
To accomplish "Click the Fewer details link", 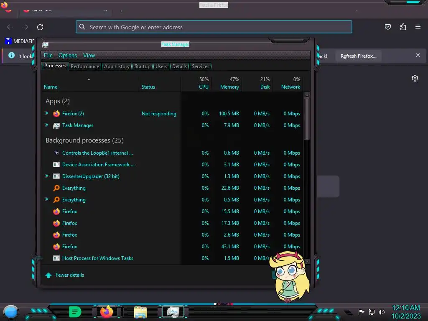I will [x=70, y=275].
